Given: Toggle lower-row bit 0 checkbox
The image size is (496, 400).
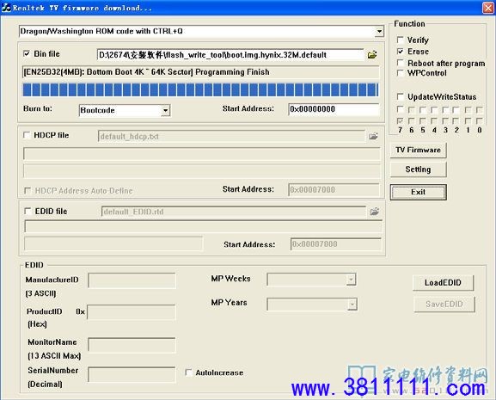Looking at the screenshot, I should (480, 120).
